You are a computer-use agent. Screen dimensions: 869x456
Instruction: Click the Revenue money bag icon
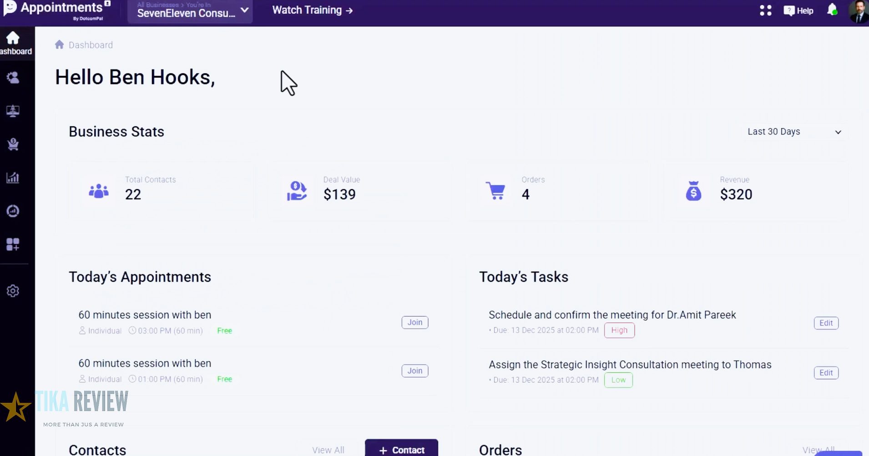point(693,191)
